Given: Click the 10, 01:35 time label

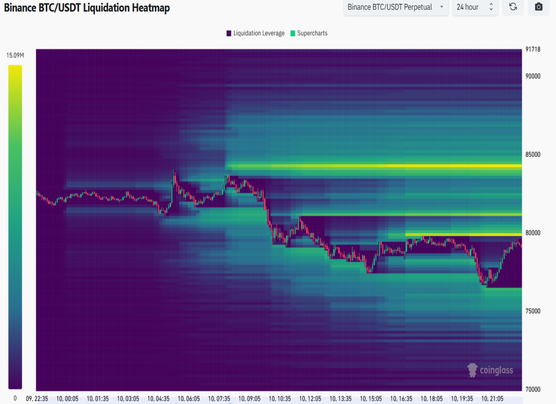Looking at the screenshot, I should click(97, 398).
